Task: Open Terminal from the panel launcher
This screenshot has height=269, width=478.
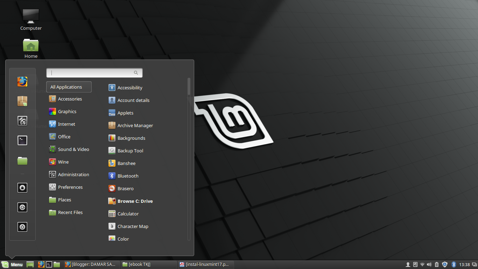Action: click(x=49, y=264)
